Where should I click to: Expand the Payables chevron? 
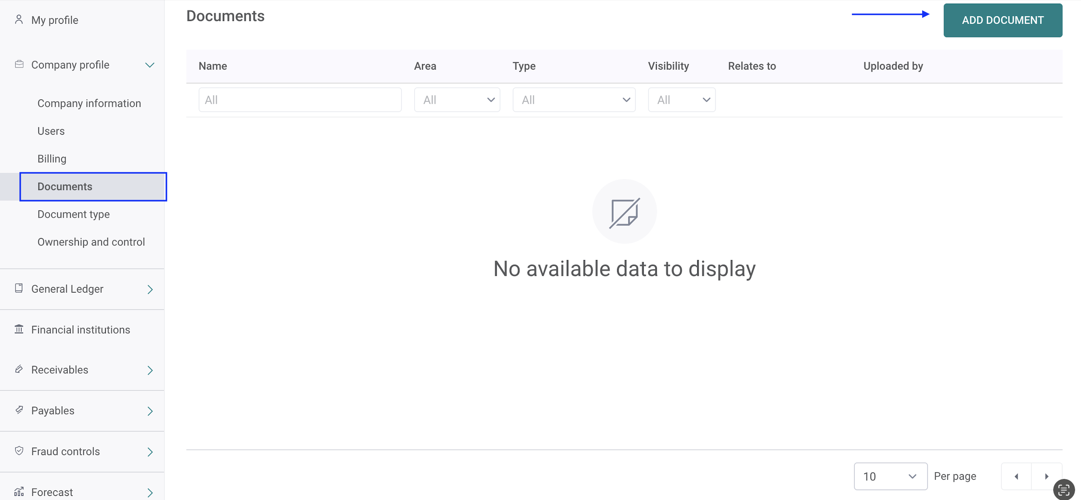pyautogui.click(x=150, y=411)
